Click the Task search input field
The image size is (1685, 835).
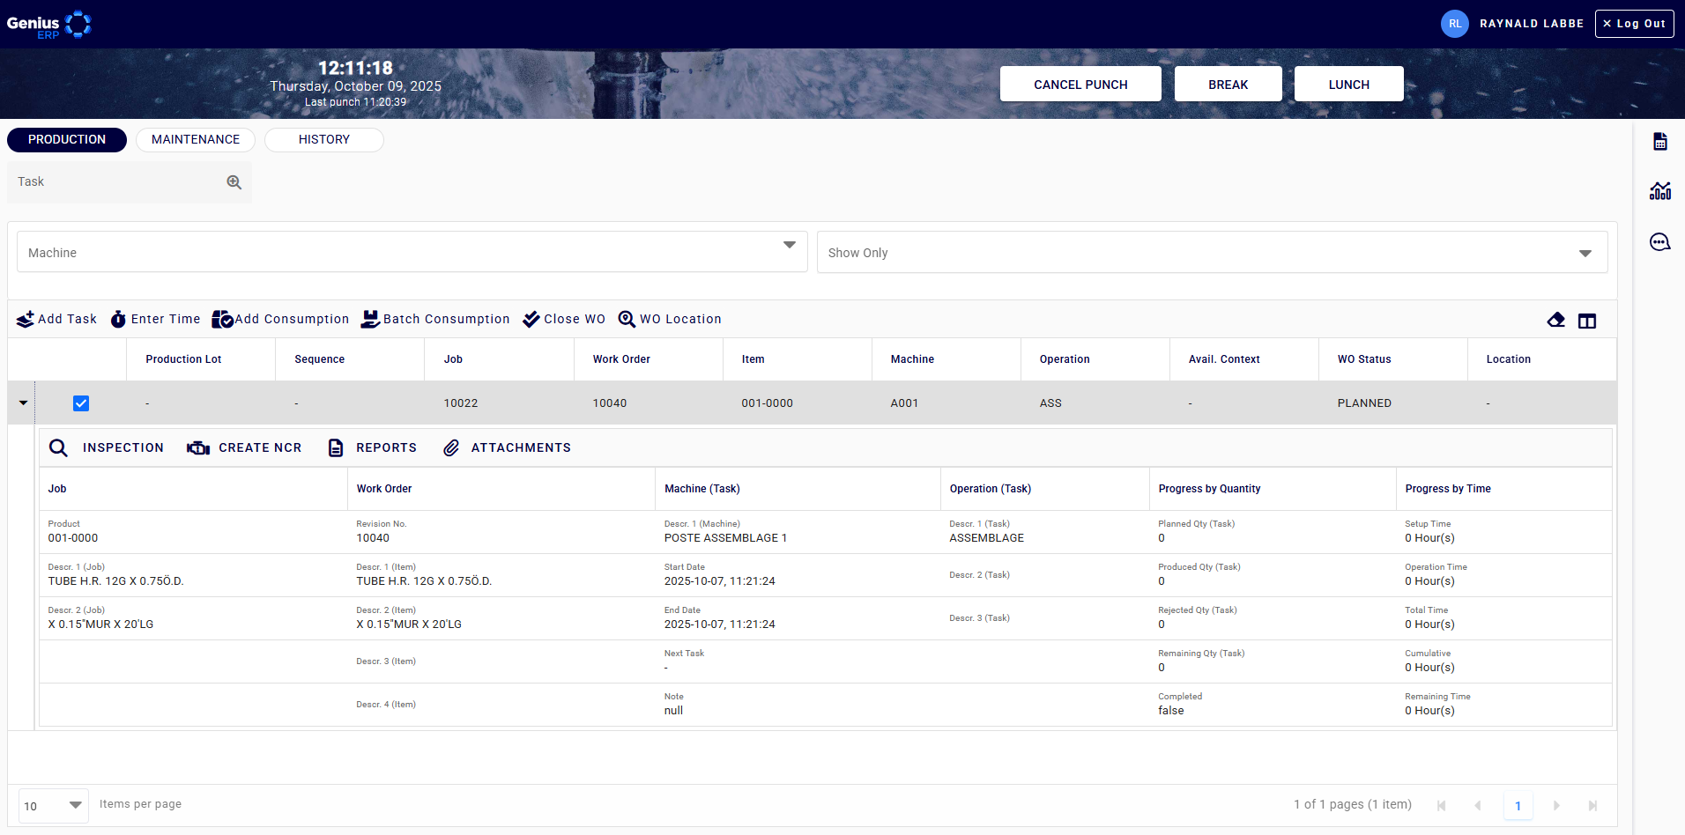click(119, 181)
